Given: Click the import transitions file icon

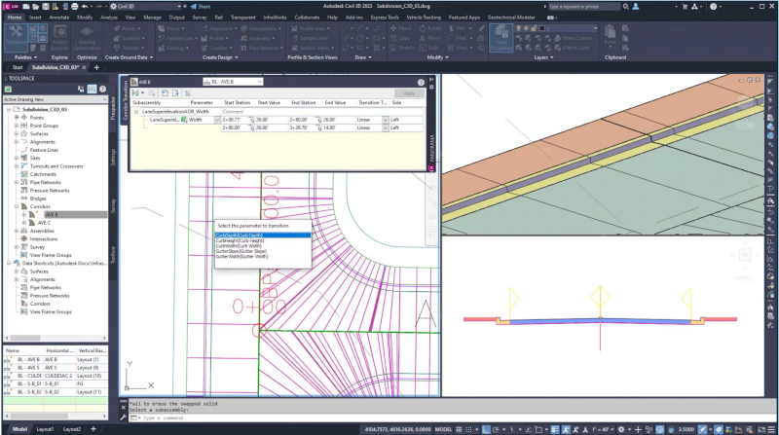Looking at the screenshot, I should click(165, 92).
